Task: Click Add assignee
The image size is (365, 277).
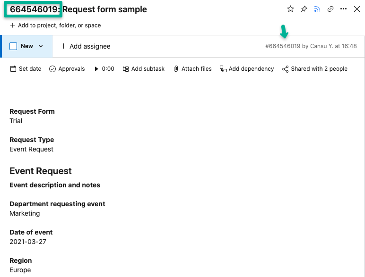Action: coord(85,46)
